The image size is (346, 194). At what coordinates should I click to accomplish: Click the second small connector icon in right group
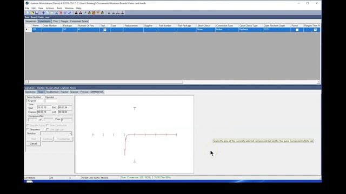[114, 13]
